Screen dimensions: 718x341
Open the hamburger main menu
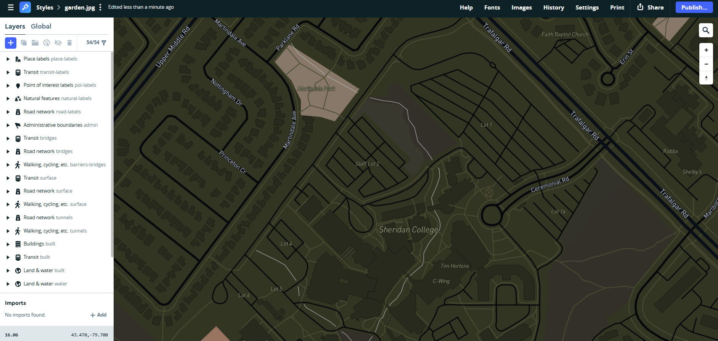tap(11, 7)
